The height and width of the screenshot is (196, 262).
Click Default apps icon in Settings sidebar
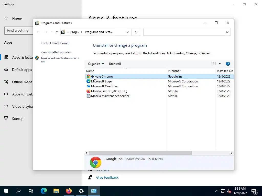[x=6, y=69]
